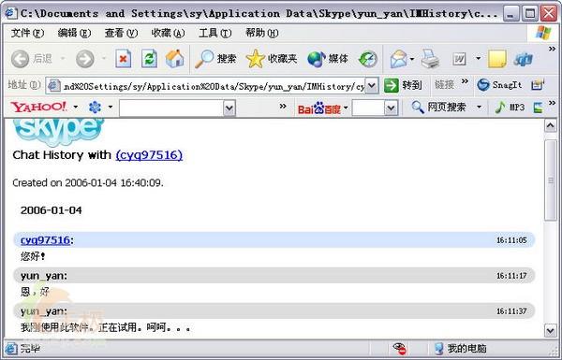Click the page icon in address bar
Viewport: 562px width, 360px height.
[x=53, y=85]
